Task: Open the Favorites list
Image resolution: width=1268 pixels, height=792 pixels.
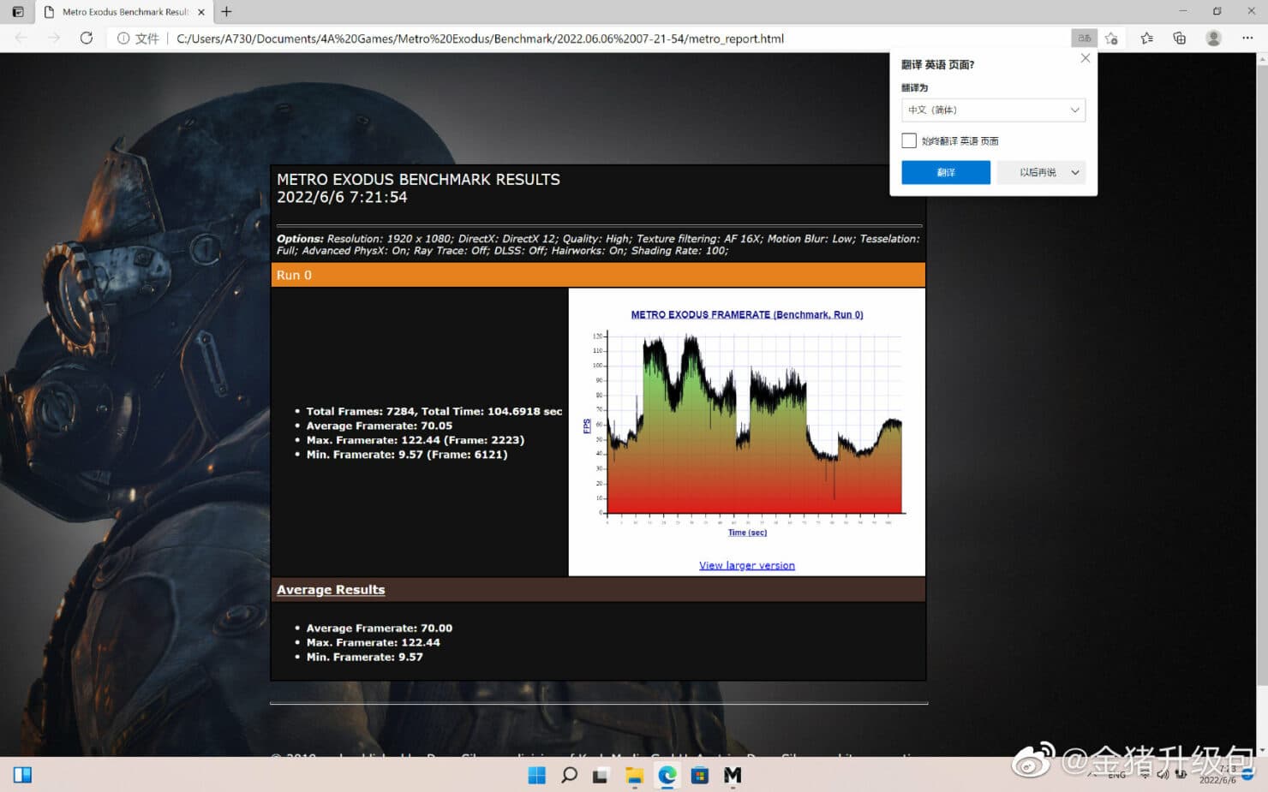Action: [1147, 39]
